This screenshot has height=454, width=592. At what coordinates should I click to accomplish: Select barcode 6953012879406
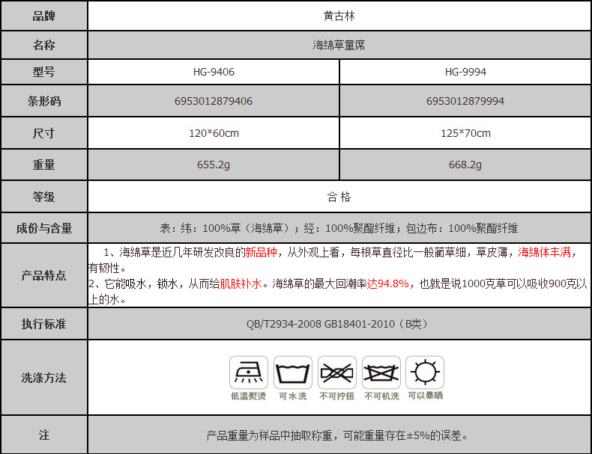(x=214, y=101)
